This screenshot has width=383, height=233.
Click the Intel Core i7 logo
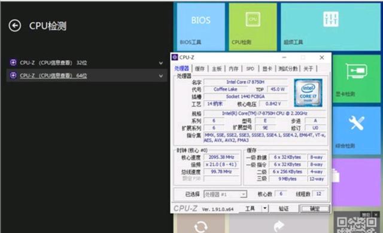click(x=308, y=93)
